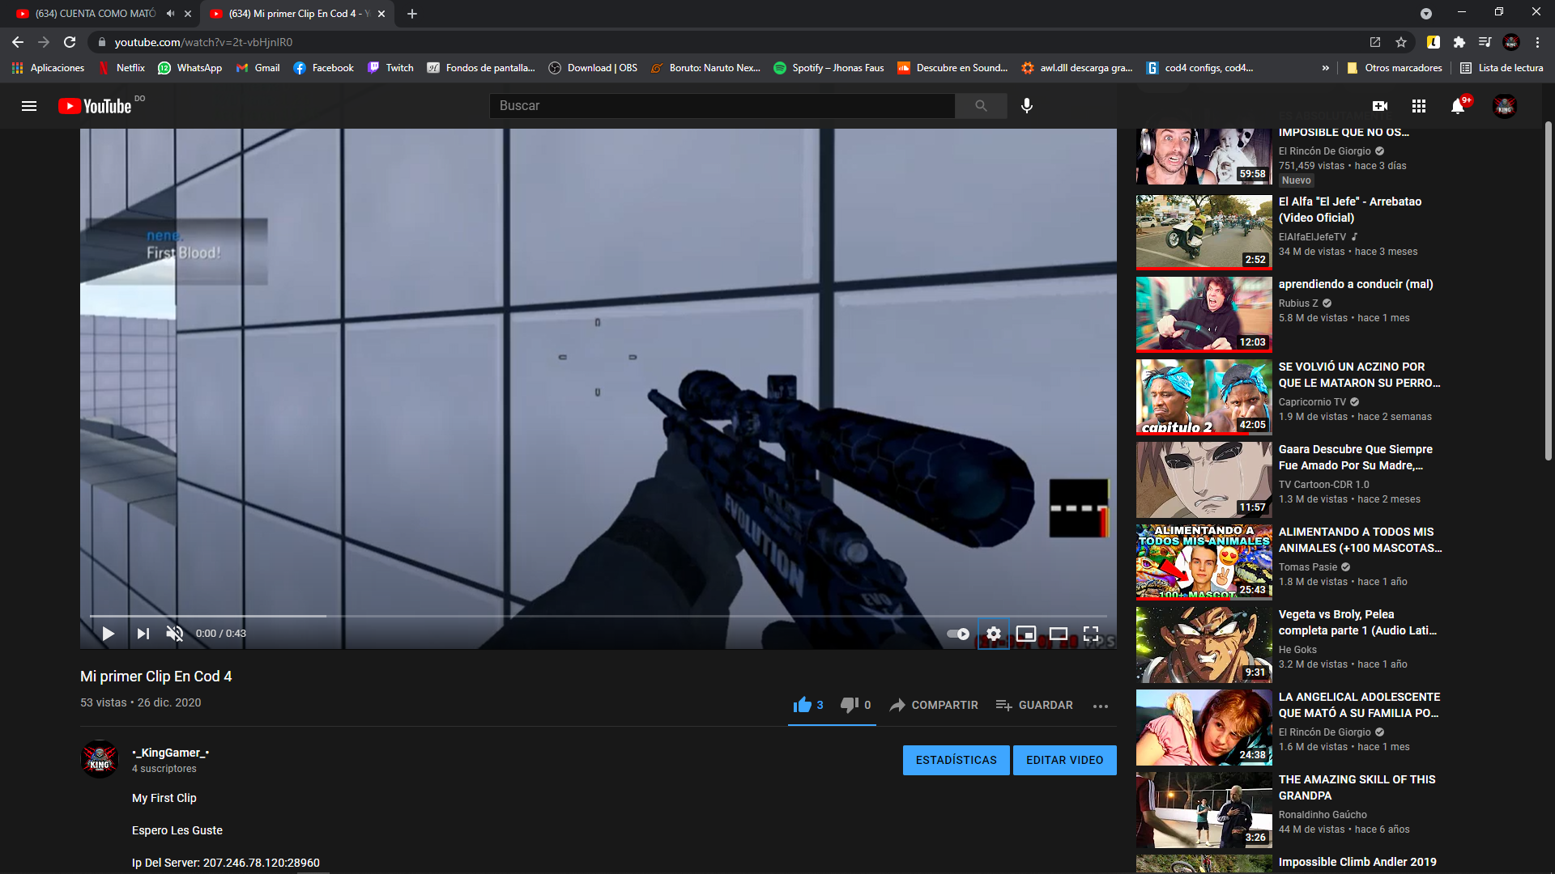Start voice search with the microphone
The width and height of the screenshot is (1555, 874).
tap(1027, 106)
